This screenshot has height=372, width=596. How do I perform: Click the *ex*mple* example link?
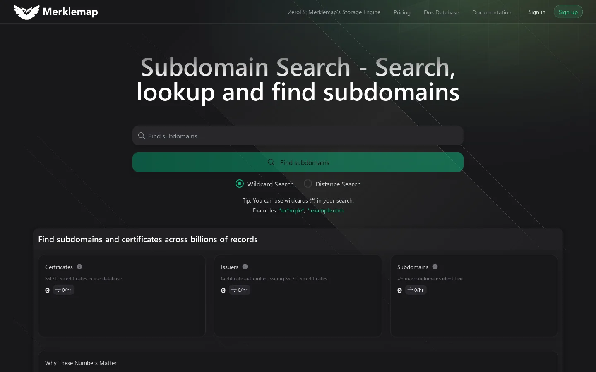(292, 210)
